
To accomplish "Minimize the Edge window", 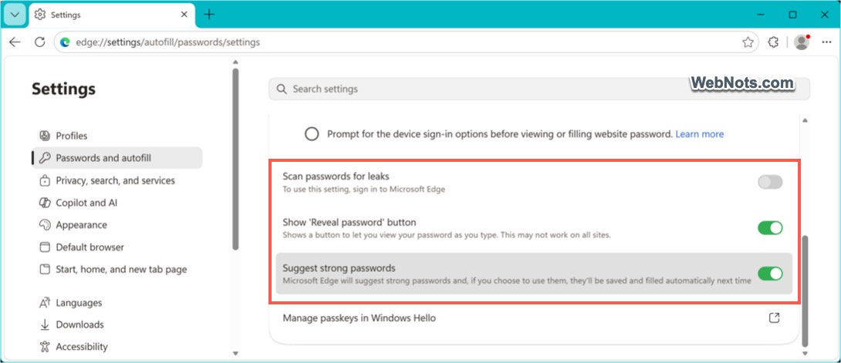I will click(760, 15).
